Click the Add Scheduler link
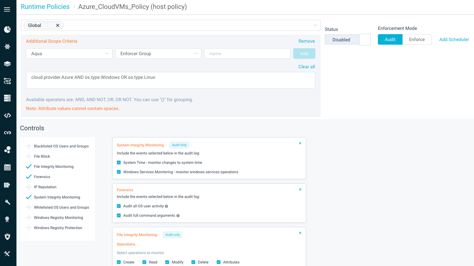Image resolution: width=474 pixels, height=266 pixels. [x=454, y=39]
